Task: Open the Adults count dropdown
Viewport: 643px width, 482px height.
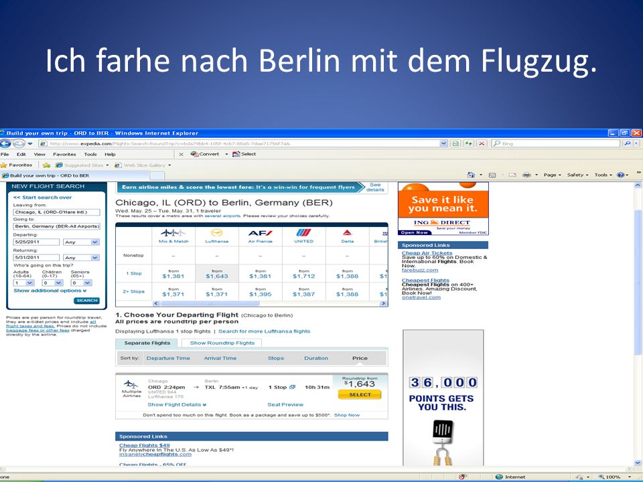Action: point(24,283)
